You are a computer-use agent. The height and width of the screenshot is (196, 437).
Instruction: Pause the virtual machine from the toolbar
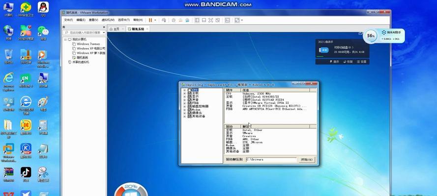click(150, 20)
